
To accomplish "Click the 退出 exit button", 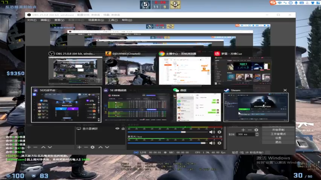I will click(x=278, y=142).
